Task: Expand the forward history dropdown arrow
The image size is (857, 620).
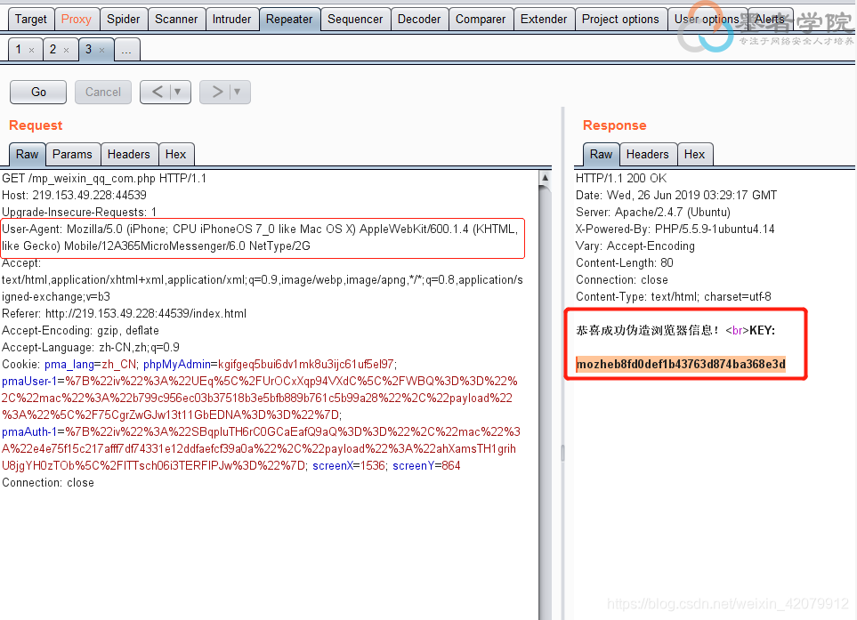Action: pyautogui.click(x=238, y=92)
